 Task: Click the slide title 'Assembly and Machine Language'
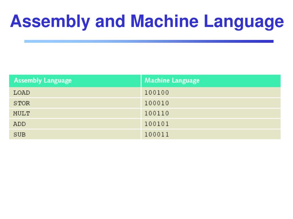[x=147, y=22]
